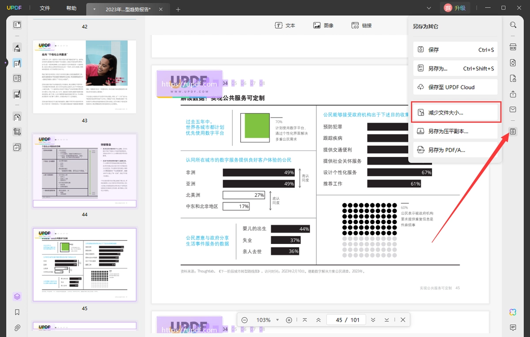The height and width of the screenshot is (337, 530).
Task: Click the 升级 upgrade button
Action: 454,8
